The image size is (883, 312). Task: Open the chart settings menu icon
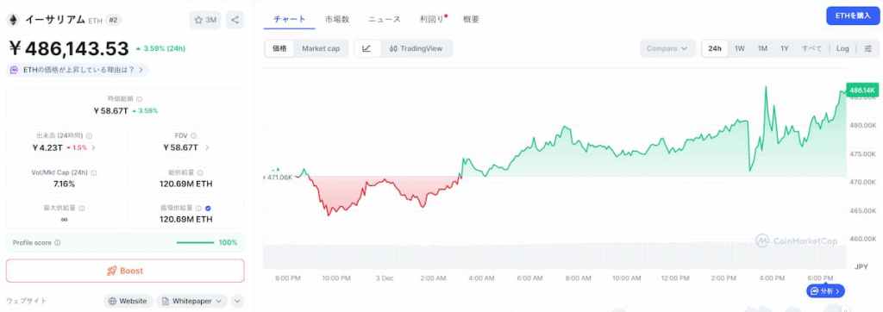click(867, 48)
